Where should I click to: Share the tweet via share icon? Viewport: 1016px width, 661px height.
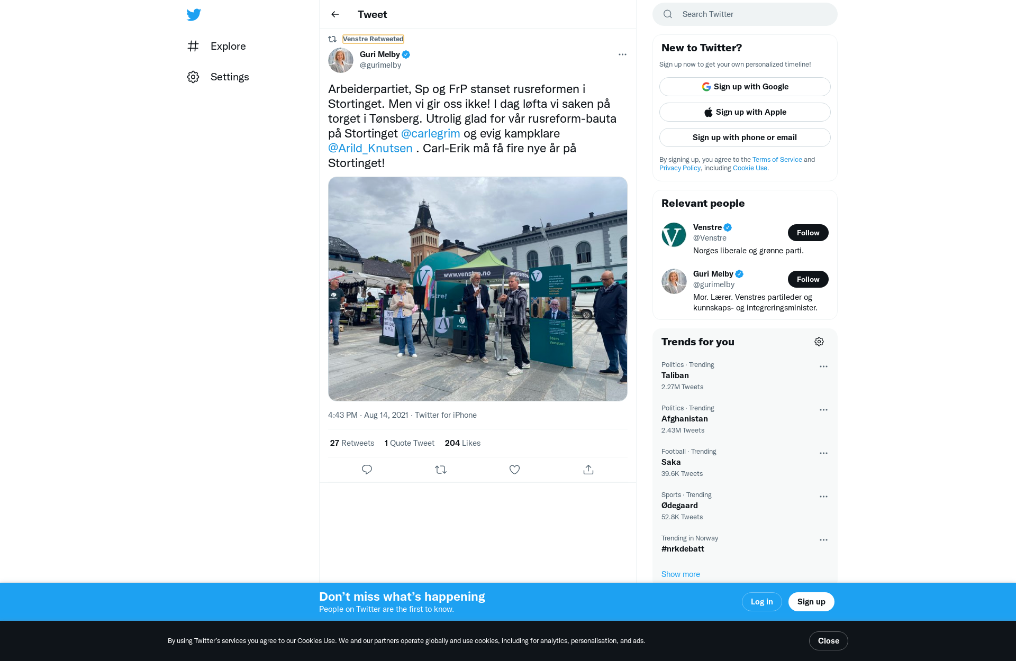pos(588,470)
